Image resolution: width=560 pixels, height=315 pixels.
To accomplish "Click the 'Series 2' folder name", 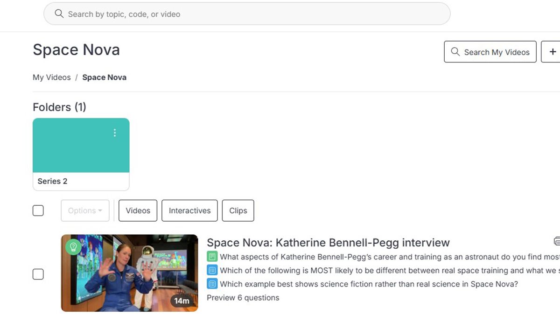I will coord(53,181).
